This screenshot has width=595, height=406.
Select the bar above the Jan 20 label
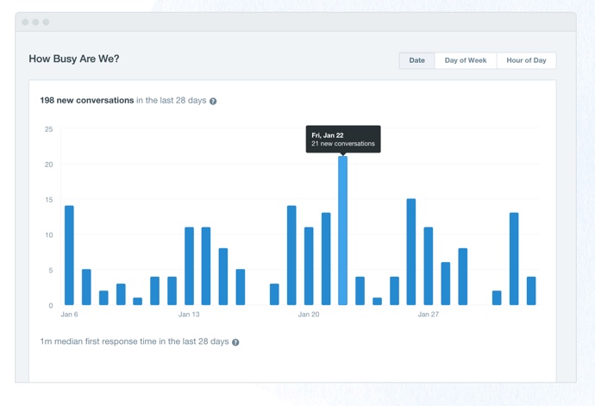pyautogui.click(x=309, y=266)
